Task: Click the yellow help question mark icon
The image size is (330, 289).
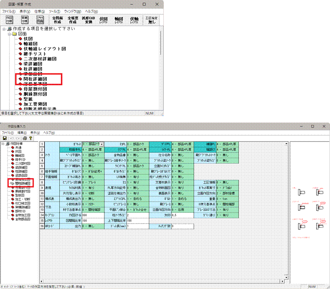Action: click(x=30, y=138)
